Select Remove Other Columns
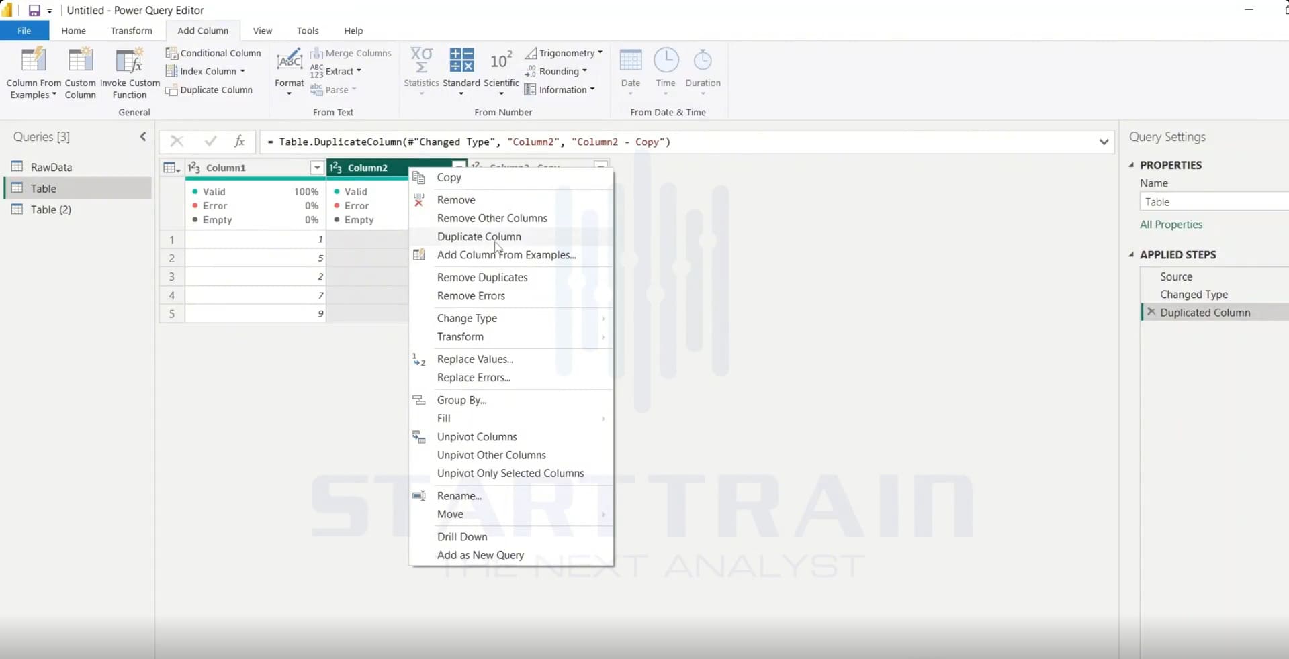The image size is (1289, 659). pyautogui.click(x=492, y=218)
